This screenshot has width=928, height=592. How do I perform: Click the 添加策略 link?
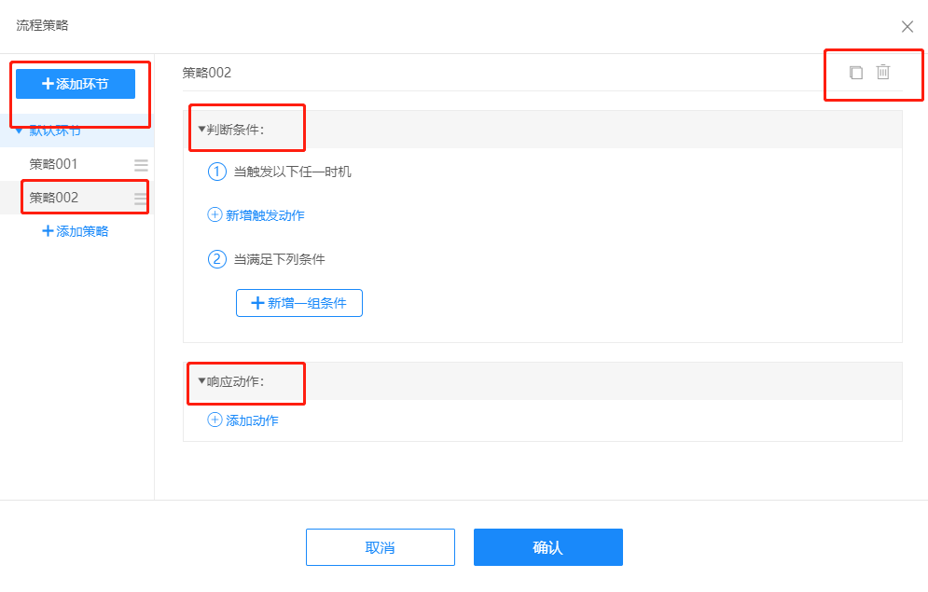click(76, 231)
